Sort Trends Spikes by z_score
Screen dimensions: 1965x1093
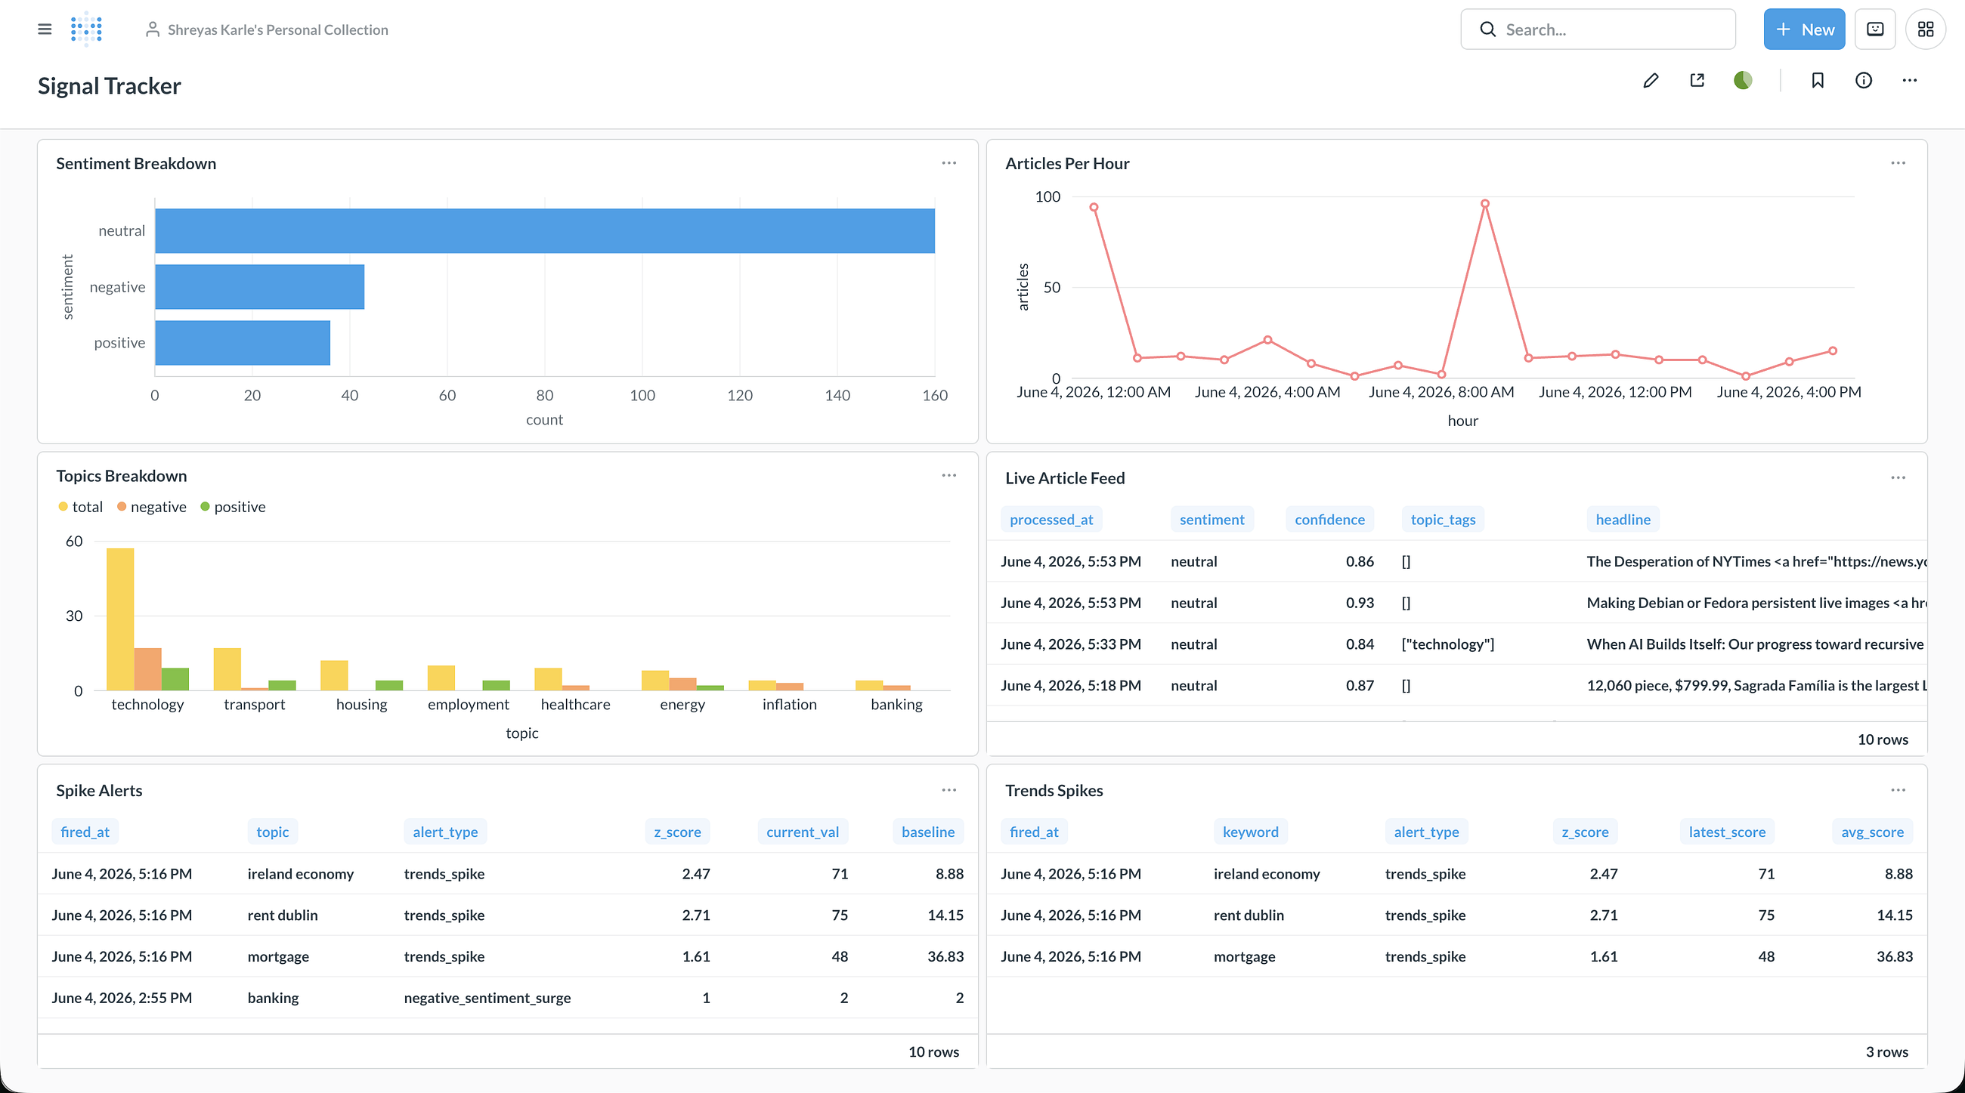coord(1584,832)
